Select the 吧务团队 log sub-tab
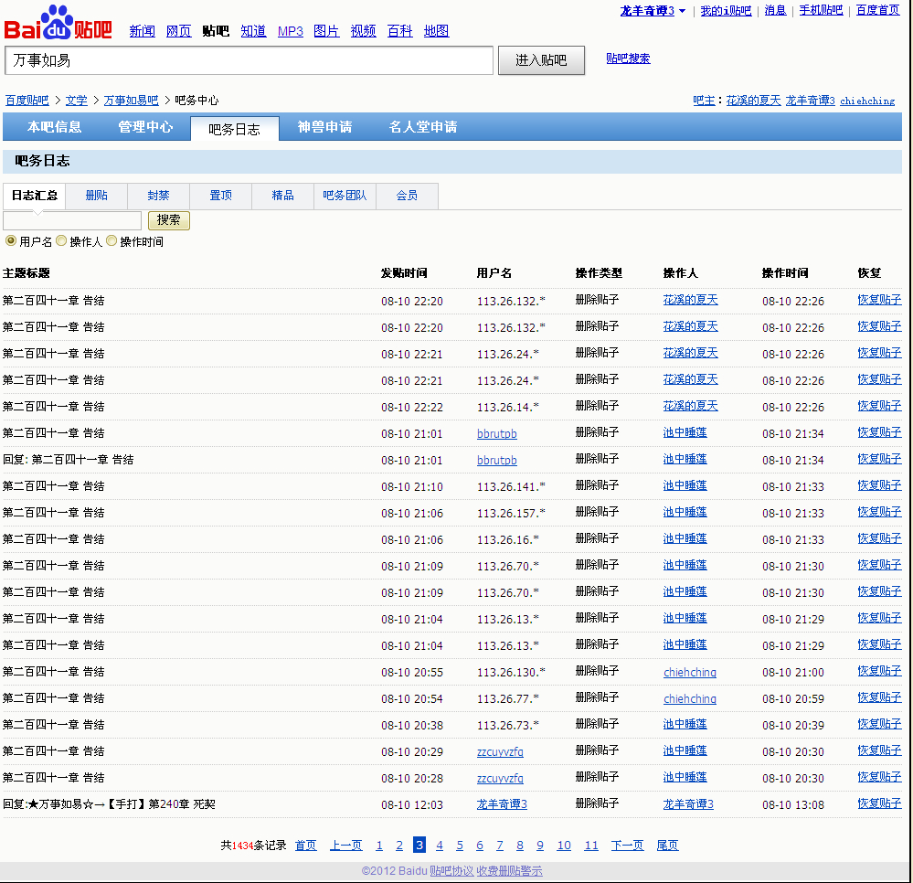Image resolution: width=913 pixels, height=883 pixels. pos(345,196)
